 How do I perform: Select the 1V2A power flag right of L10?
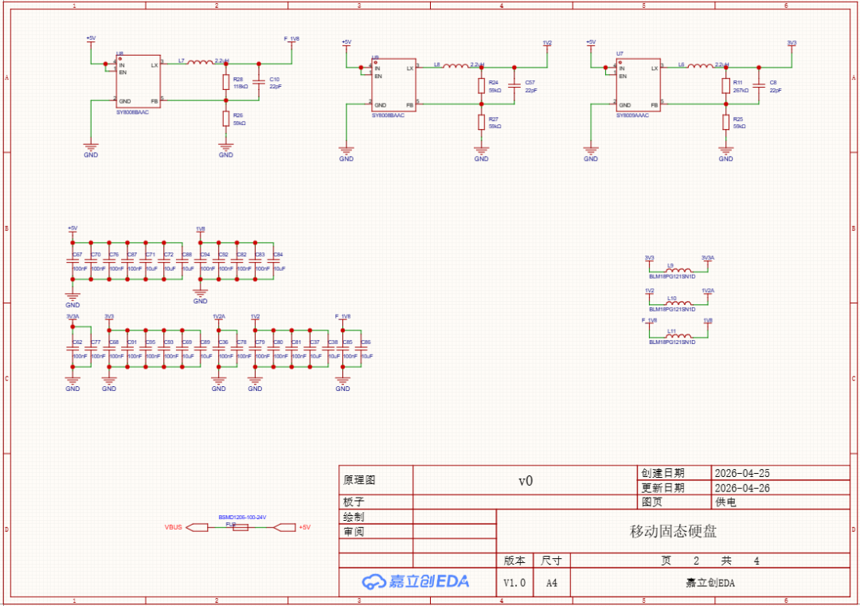[708, 293]
